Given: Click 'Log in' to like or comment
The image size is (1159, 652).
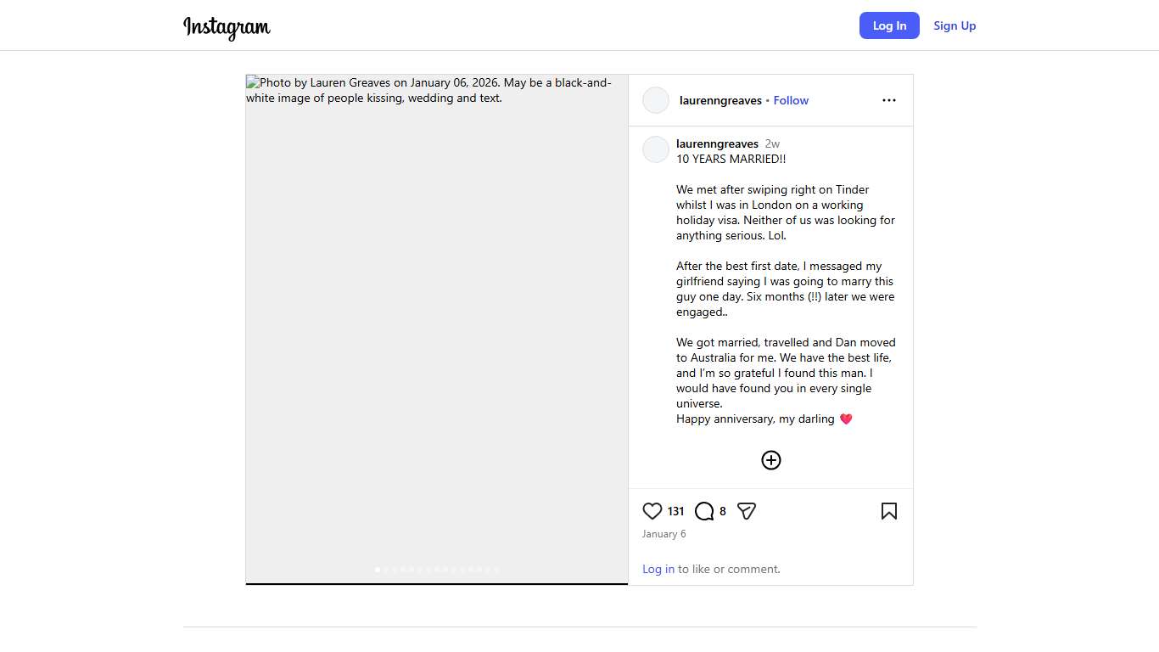Looking at the screenshot, I should 658,569.
